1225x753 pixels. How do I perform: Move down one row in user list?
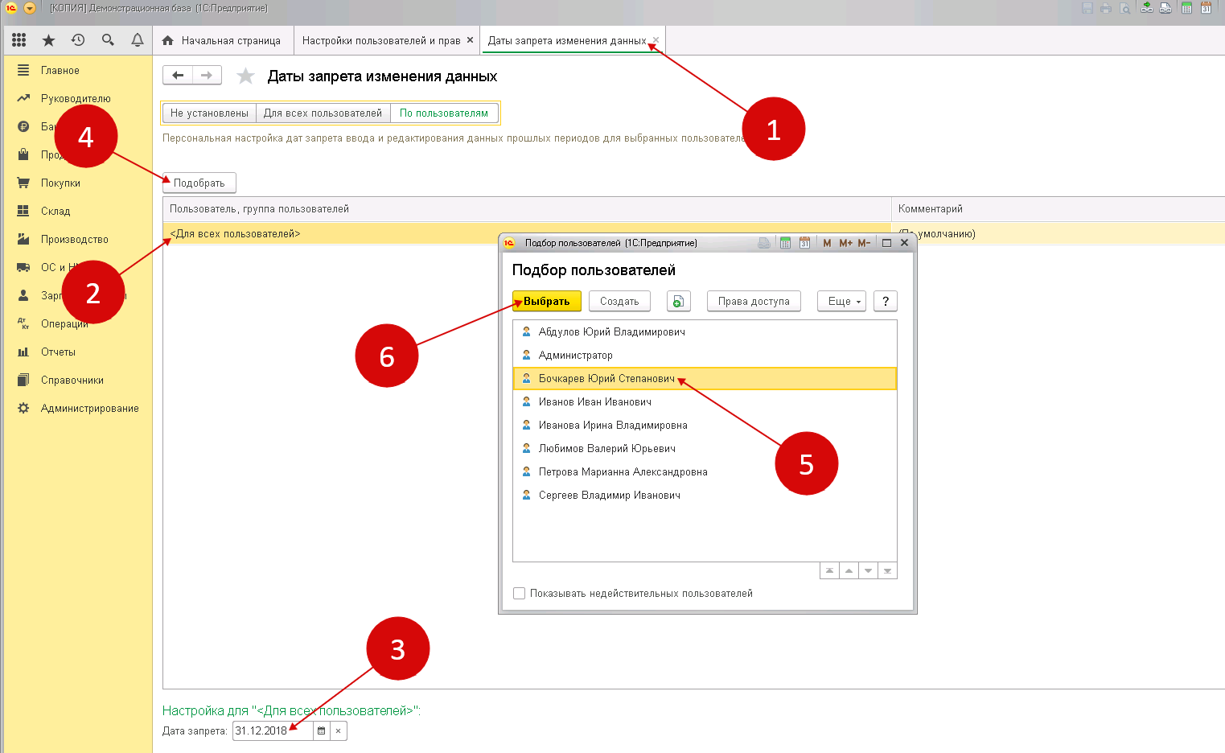click(x=868, y=570)
